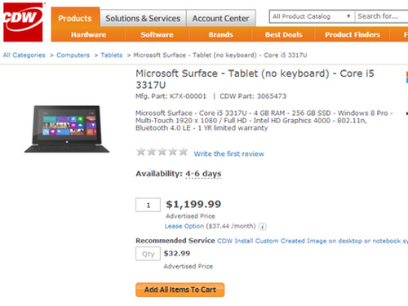Open the Surface tablet product image
This screenshot has height=306, width=408.
point(67,129)
